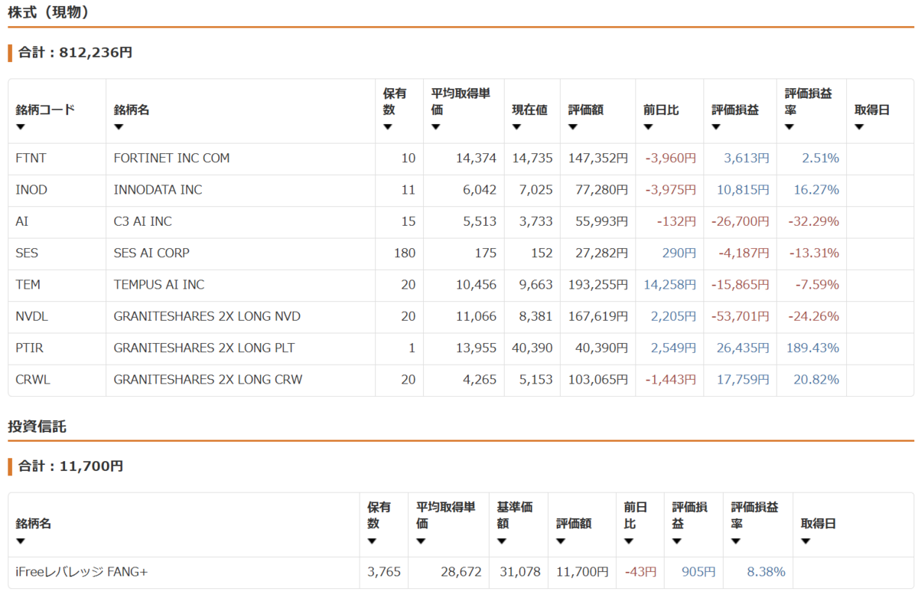918x595 pixels.
Task: Sort stocks by 前日比 arrow
Action: [648, 127]
